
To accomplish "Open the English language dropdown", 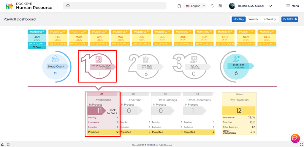I will [195, 6].
